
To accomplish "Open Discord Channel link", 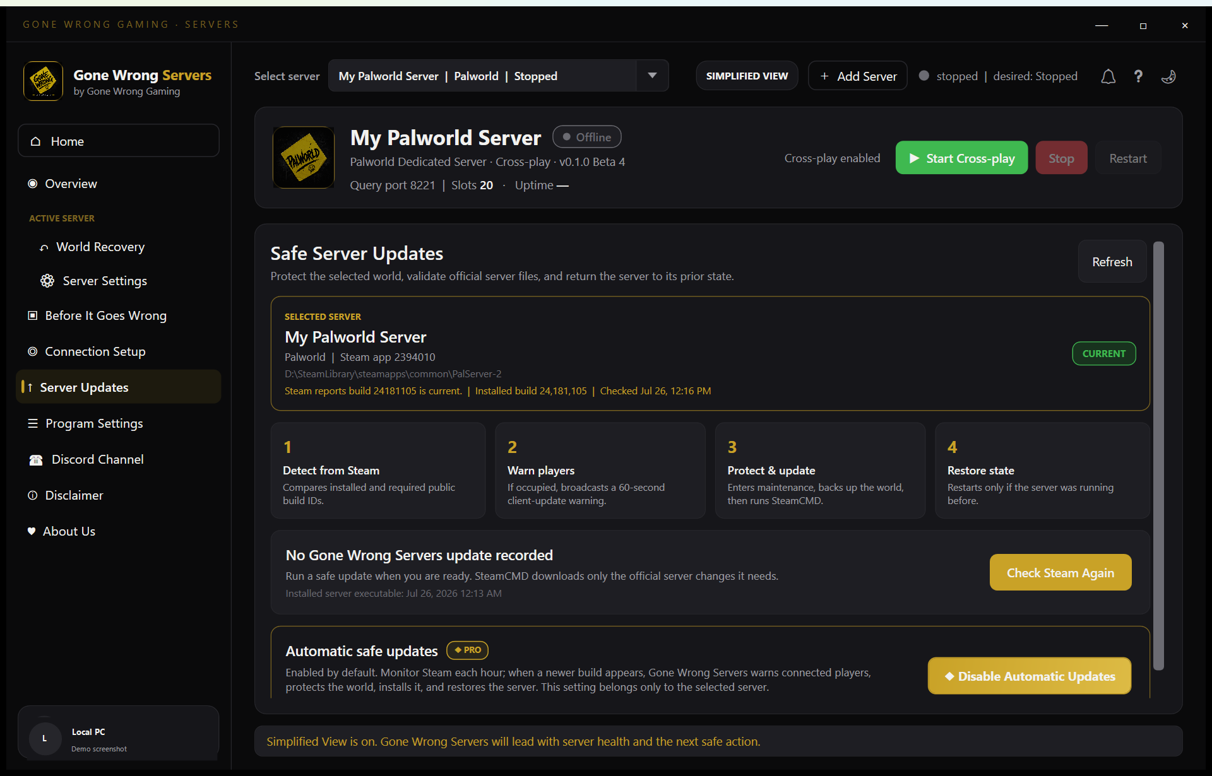I will pyautogui.click(x=119, y=459).
